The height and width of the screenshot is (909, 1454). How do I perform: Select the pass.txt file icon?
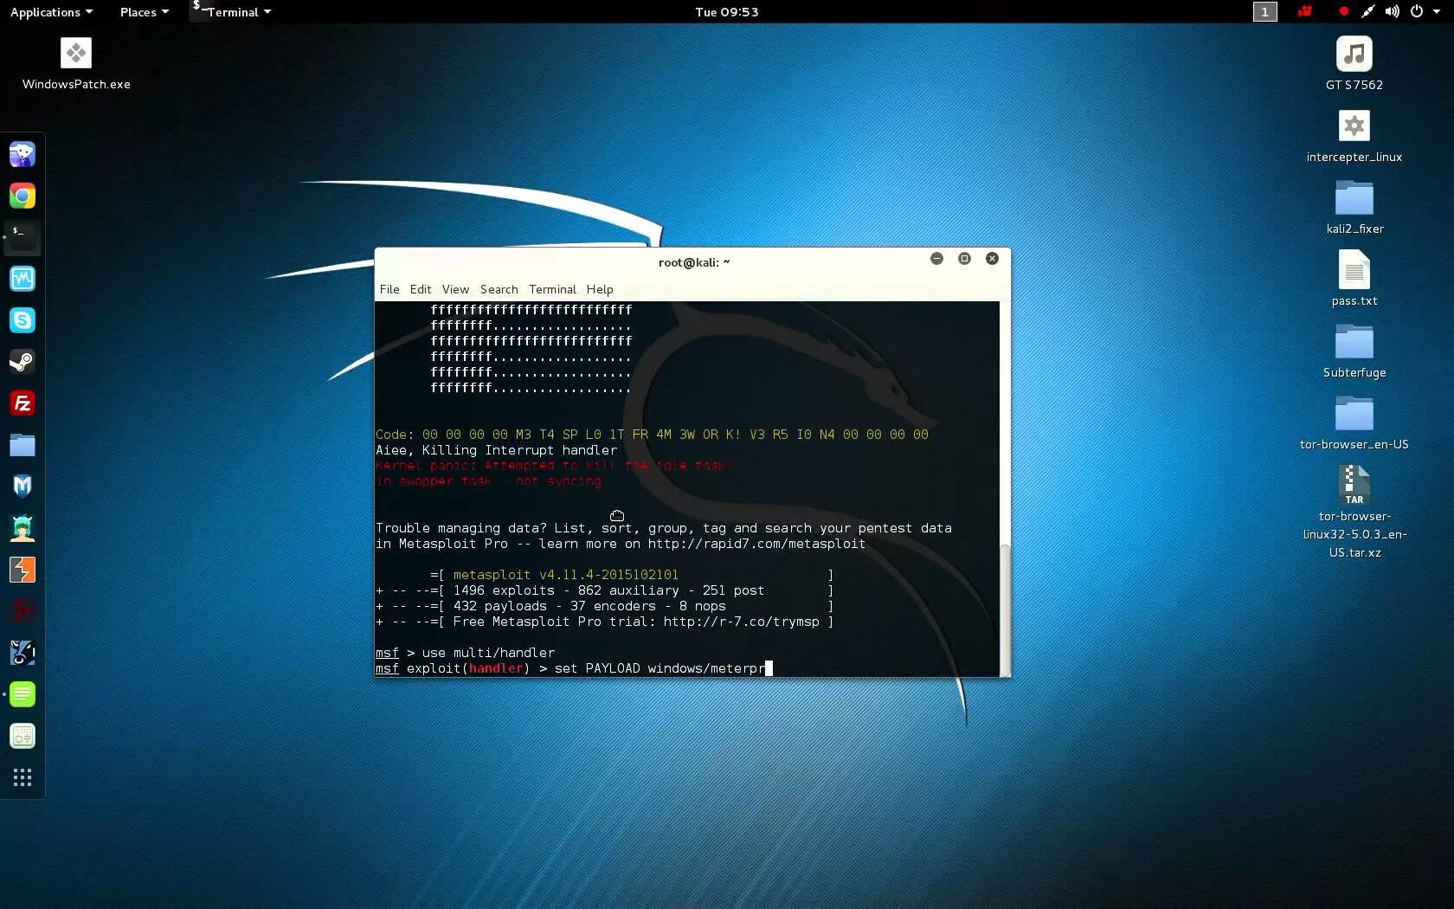click(x=1354, y=279)
